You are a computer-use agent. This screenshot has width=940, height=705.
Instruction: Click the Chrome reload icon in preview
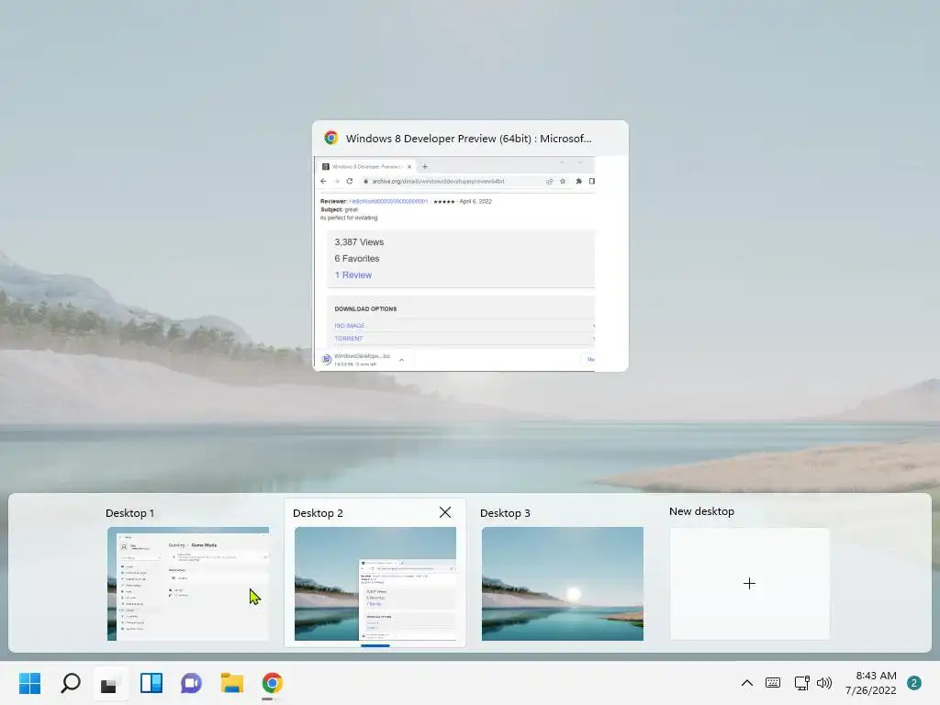point(350,181)
